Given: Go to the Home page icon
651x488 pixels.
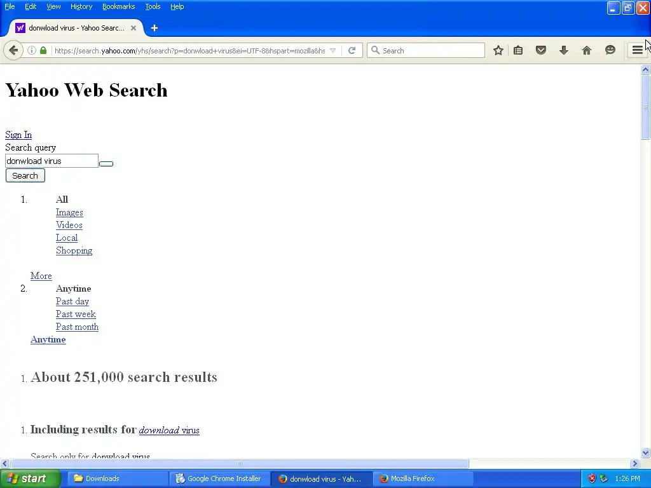Looking at the screenshot, I should click(587, 51).
